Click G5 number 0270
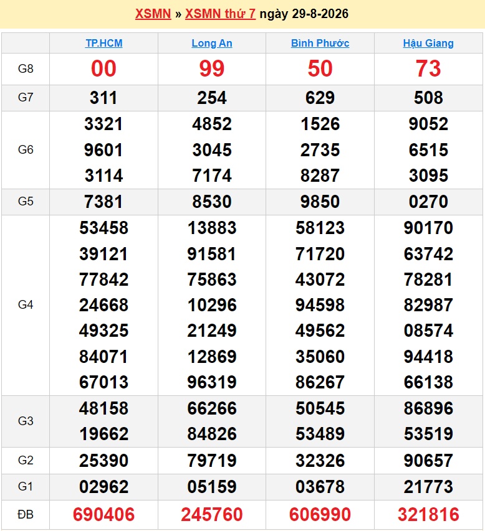 [x=428, y=202]
